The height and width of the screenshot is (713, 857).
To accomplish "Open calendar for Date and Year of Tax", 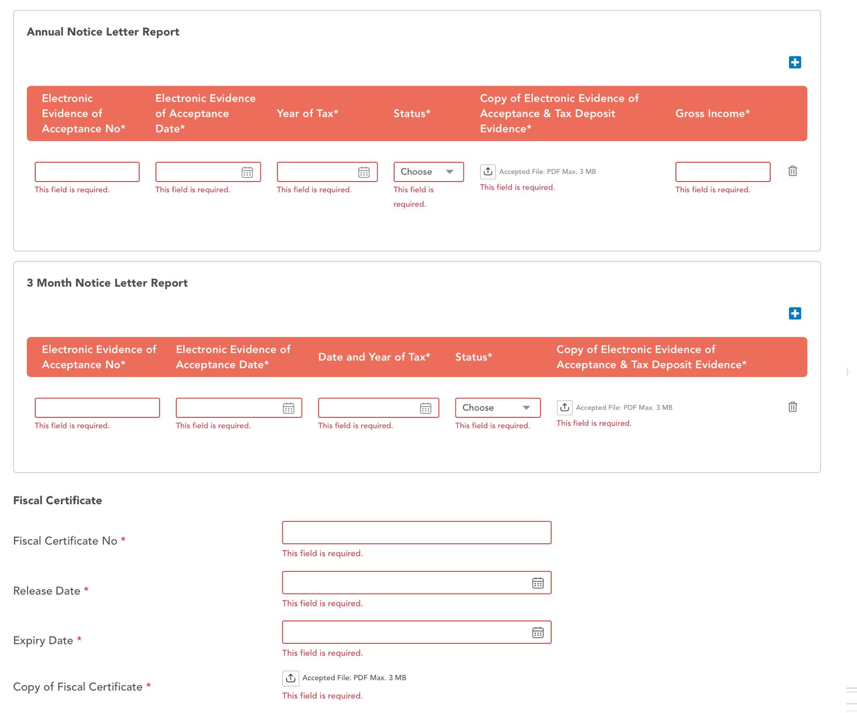I will click(425, 408).
